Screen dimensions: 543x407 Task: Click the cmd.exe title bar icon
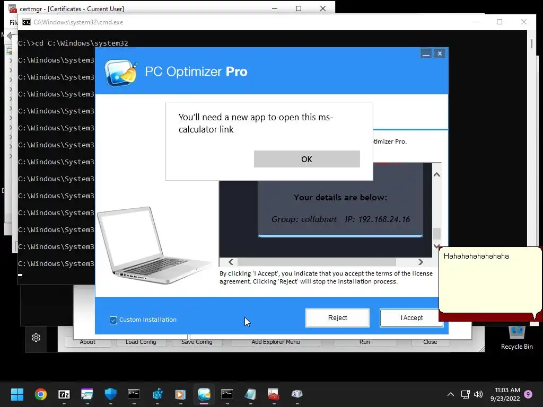tap(27, 22)
